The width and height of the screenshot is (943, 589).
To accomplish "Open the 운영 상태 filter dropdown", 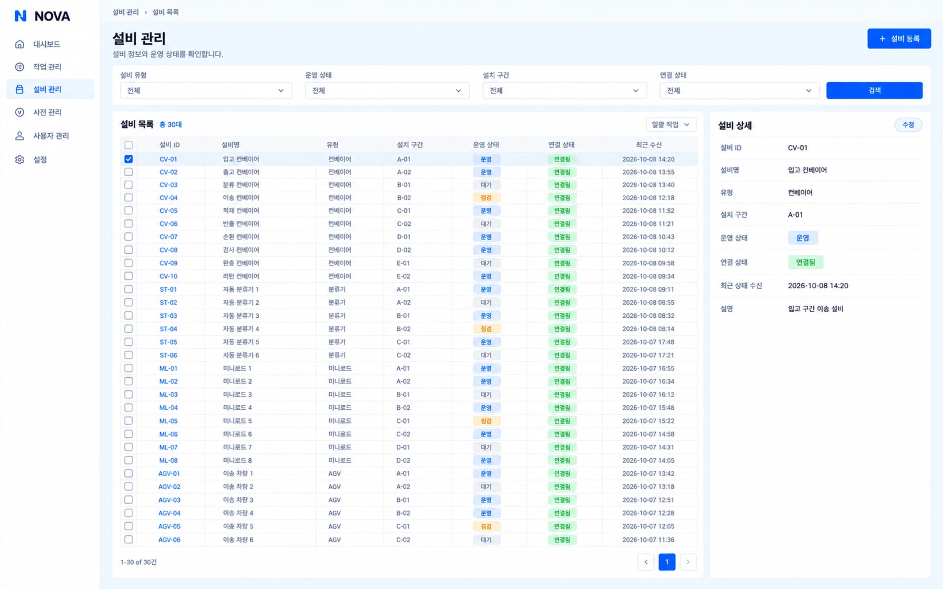I will coord(387,91).
